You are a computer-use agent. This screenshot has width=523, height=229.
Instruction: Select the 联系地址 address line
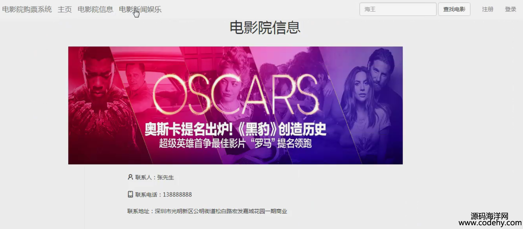tap(207, 211)
